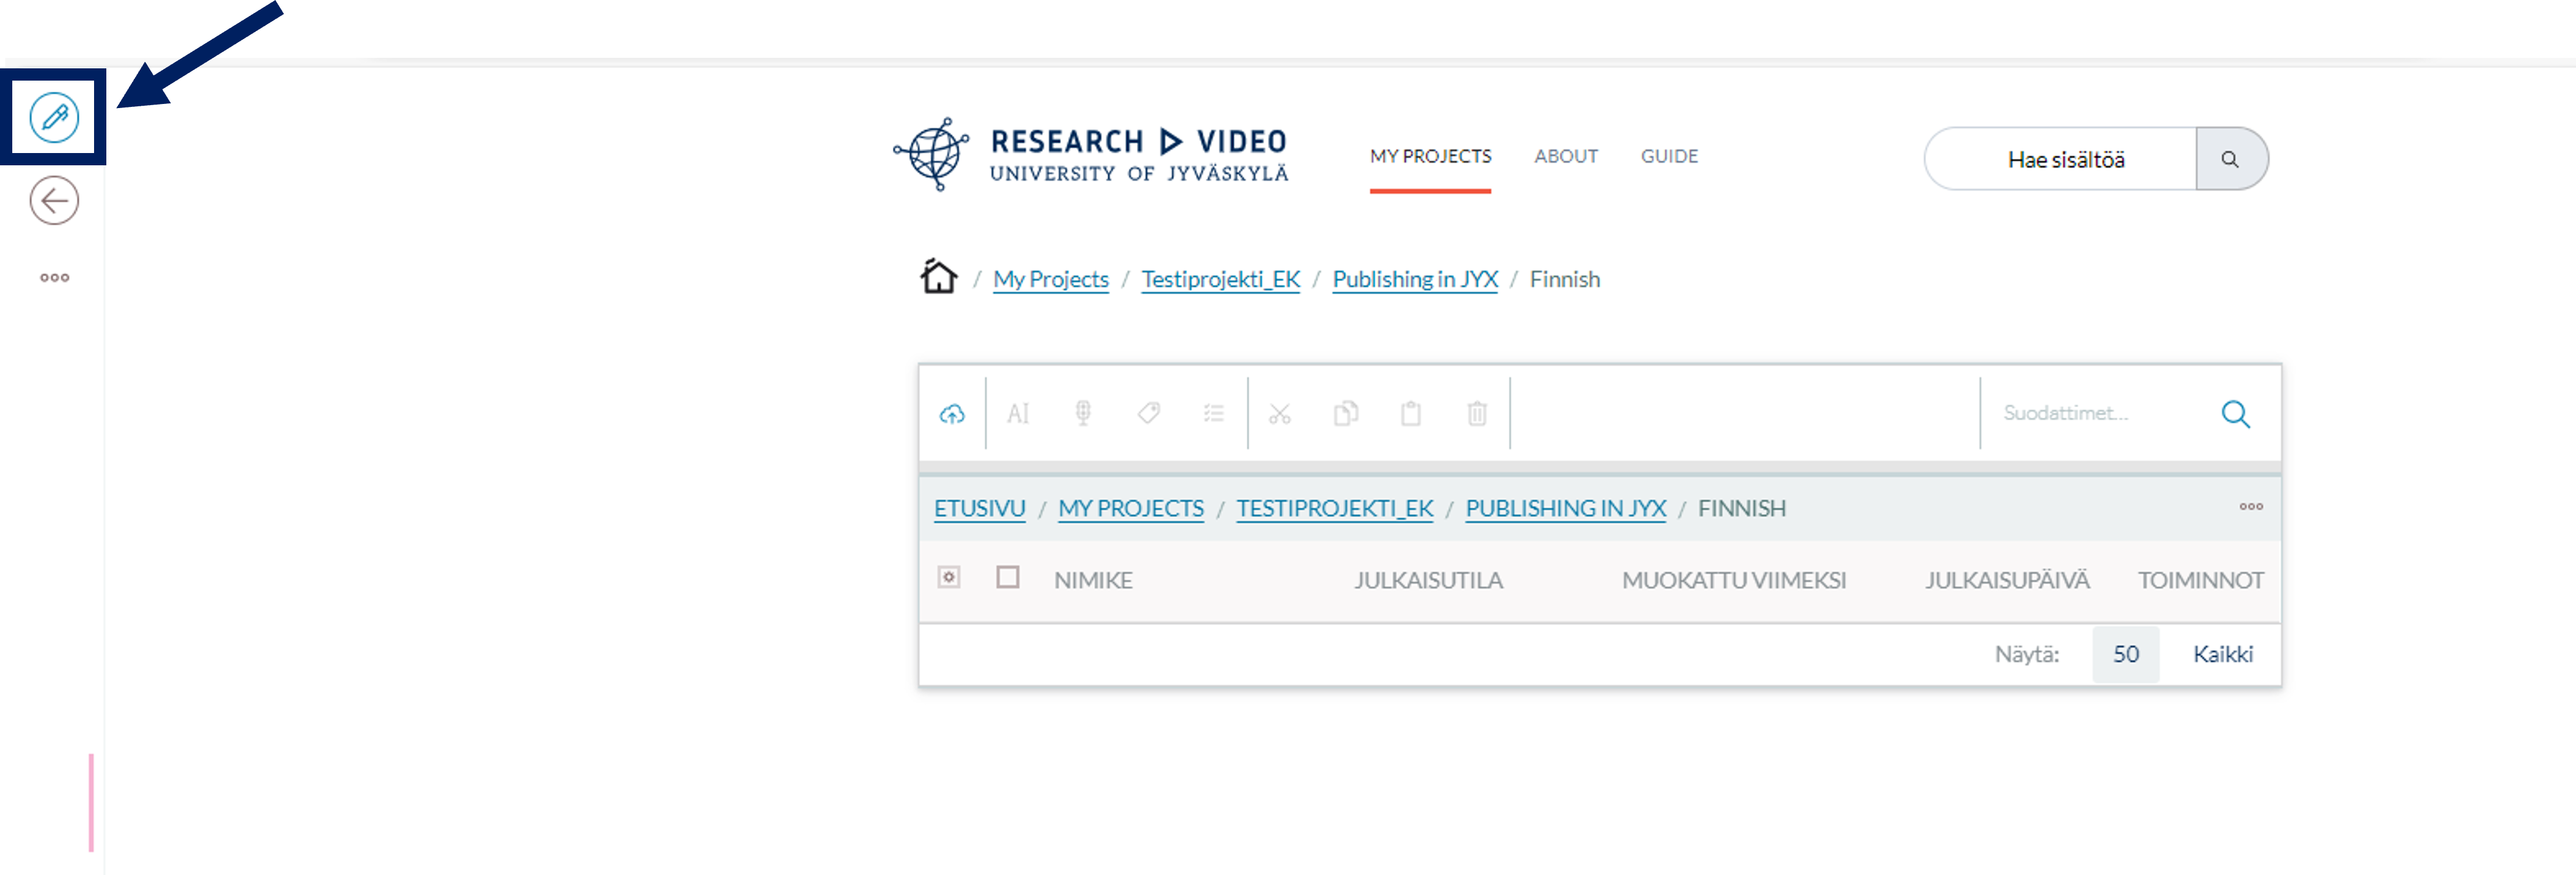Click the tags toolbar icon
The image size is (2576, 875).
[x=1149, y=413]
